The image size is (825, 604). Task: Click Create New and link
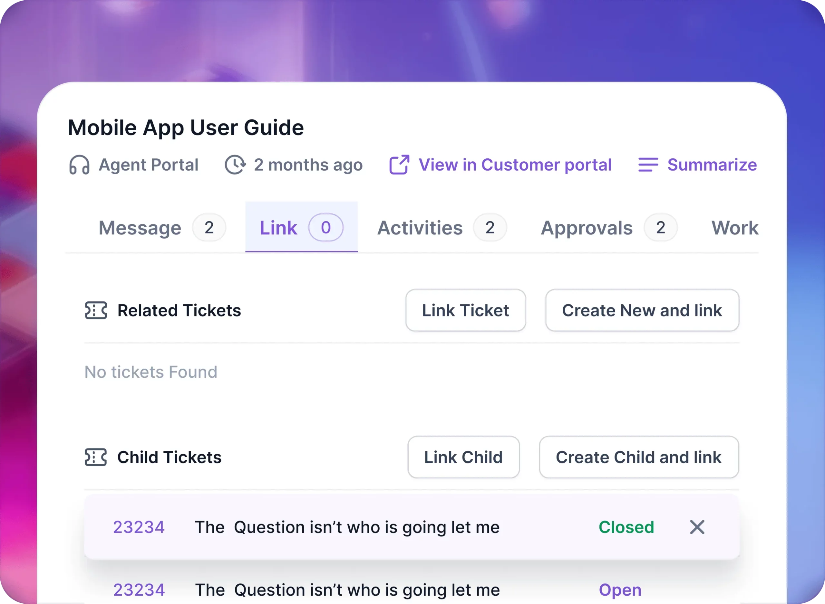coord(642,310)
